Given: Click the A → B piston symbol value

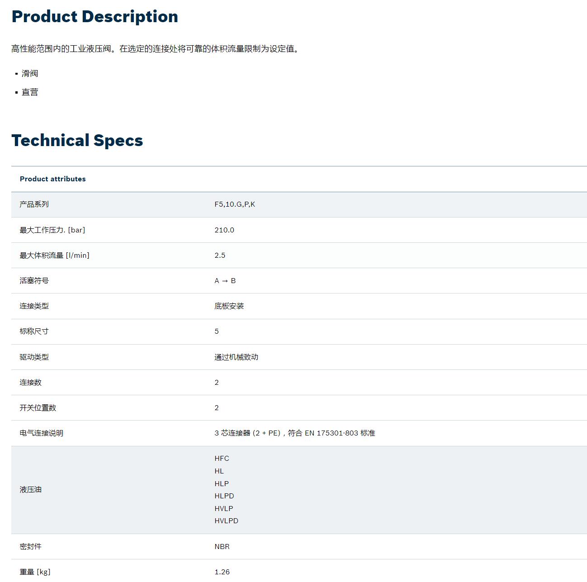Looking at the screenshot, I should pos(225,281).
